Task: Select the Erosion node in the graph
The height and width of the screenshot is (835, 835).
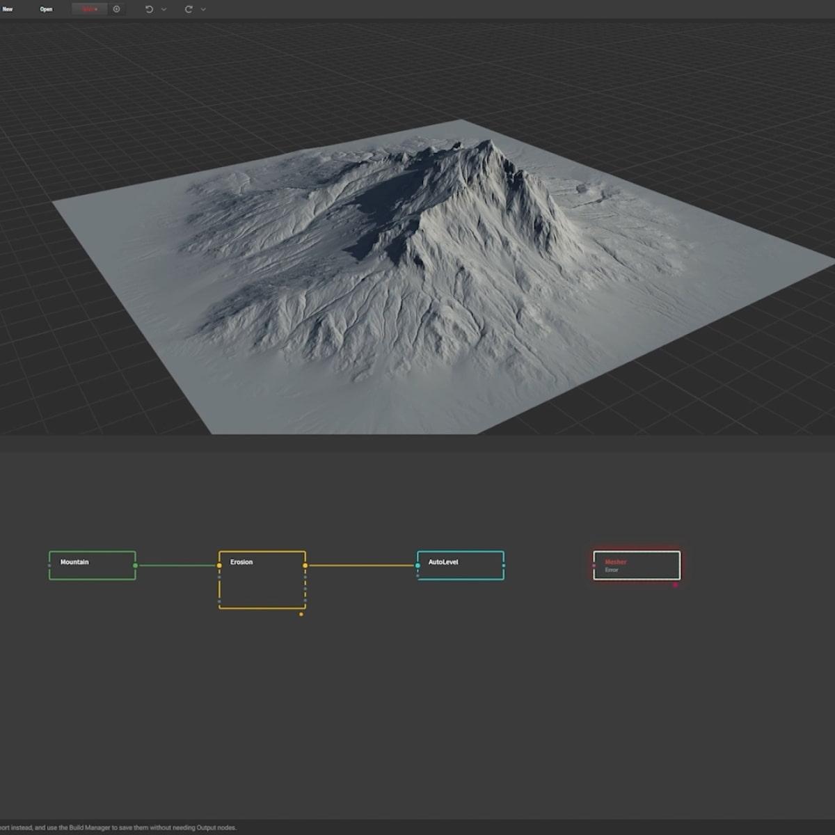Action: point(262,580)
